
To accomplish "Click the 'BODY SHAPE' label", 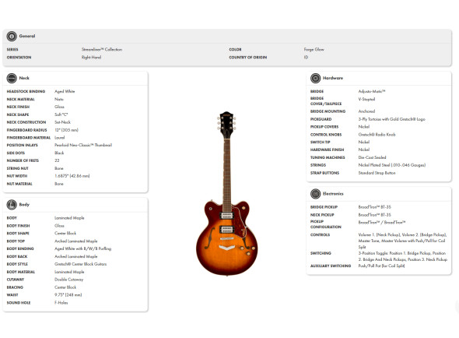I will tap(18, 234).
